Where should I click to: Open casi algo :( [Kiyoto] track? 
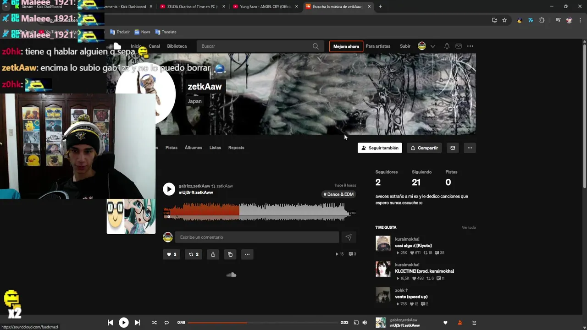413,246
